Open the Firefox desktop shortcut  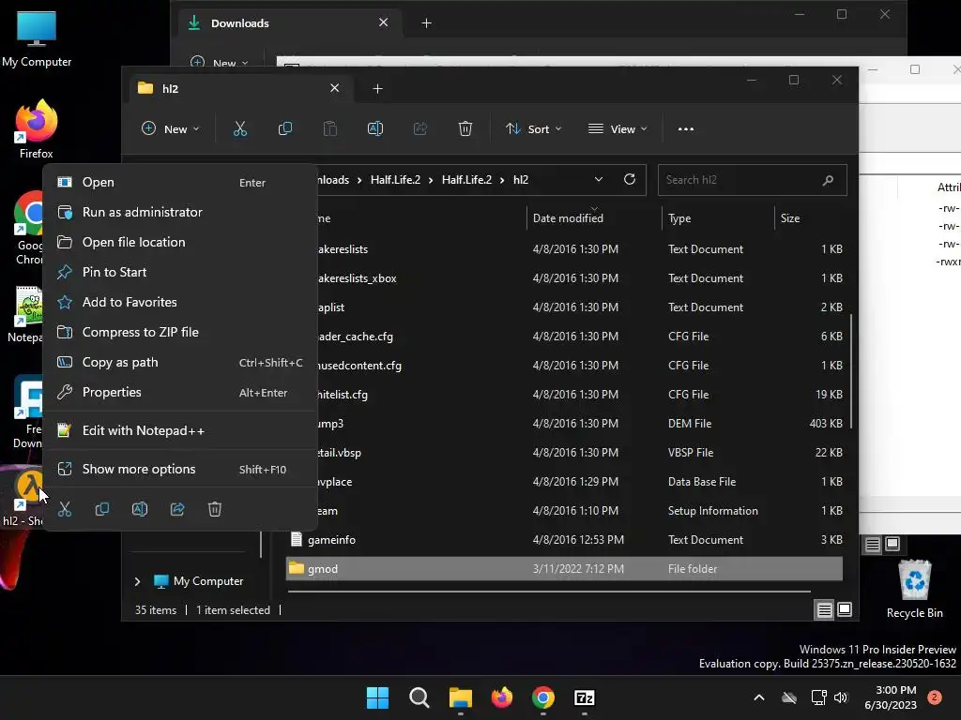(x=37, y=129)
